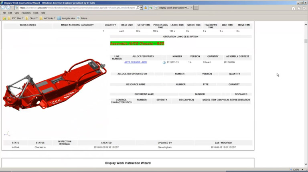This screenshot has width=308, height=172.
Task: Click the In Work state value
Action: [x=16, y=147]
